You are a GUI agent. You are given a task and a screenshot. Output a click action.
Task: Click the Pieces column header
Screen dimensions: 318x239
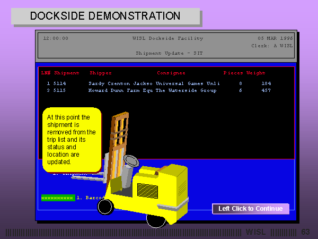point(233,73)
